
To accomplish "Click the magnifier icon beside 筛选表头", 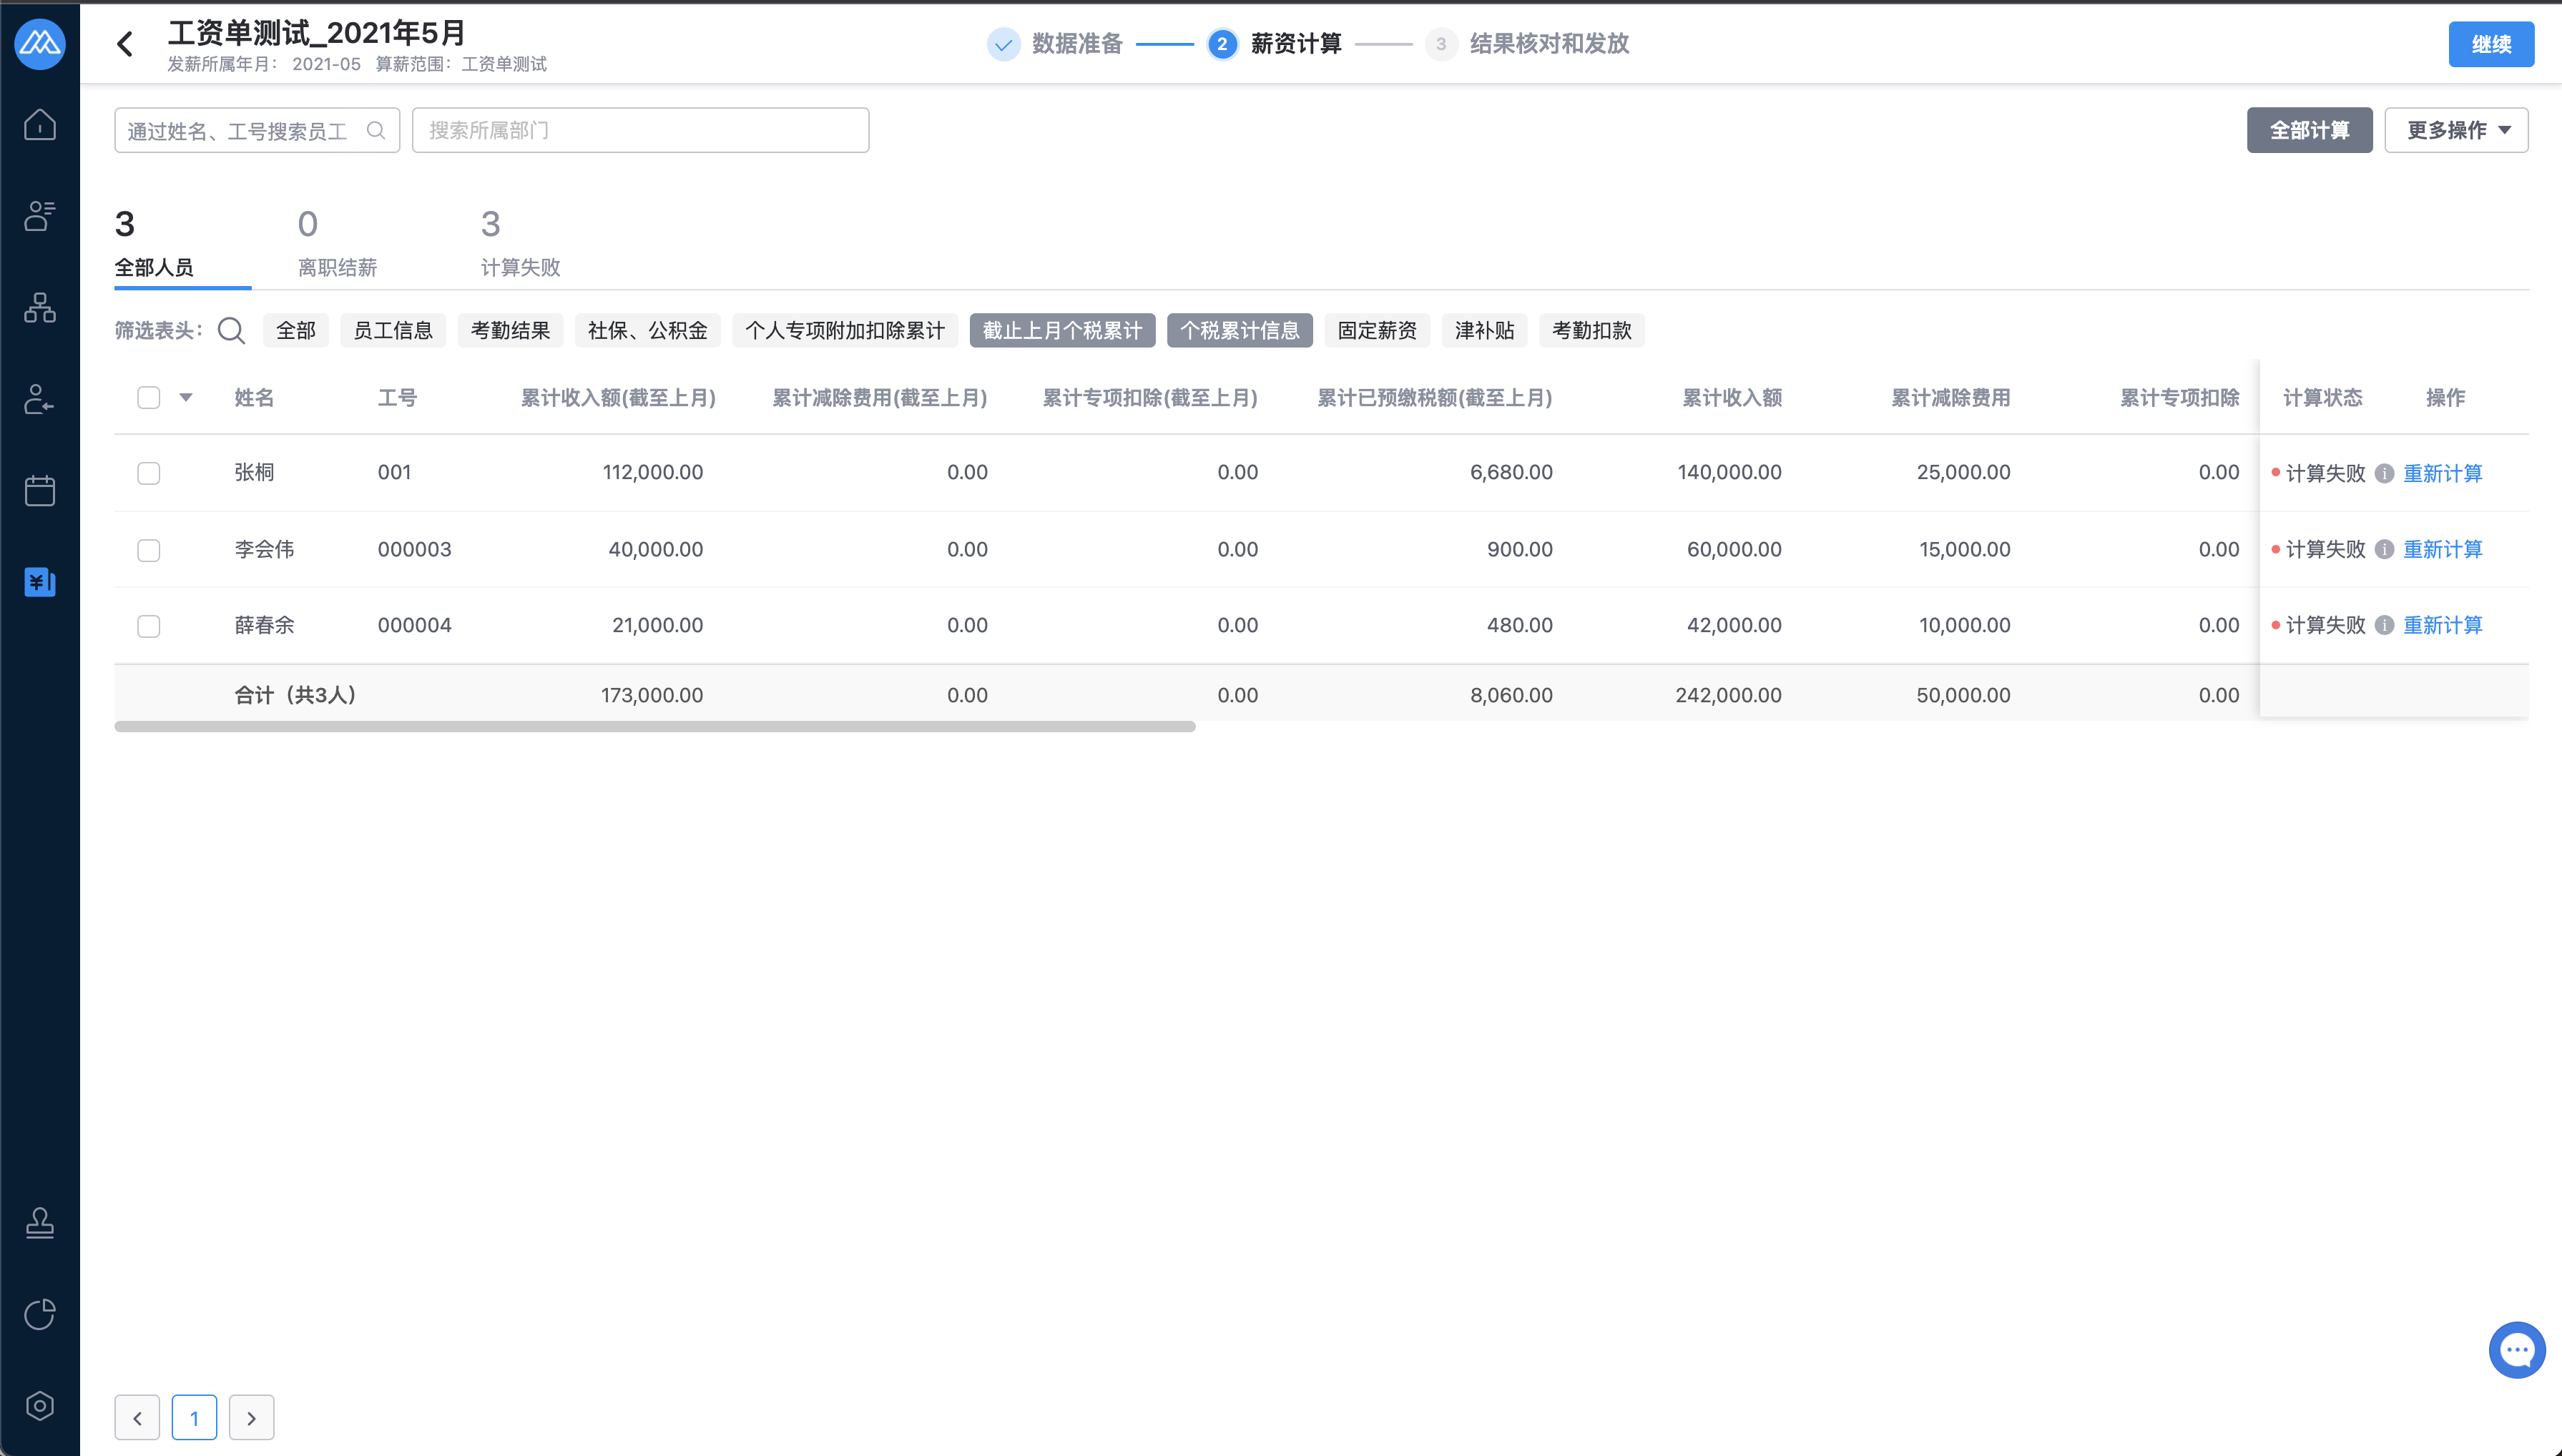I will point(231,330).
